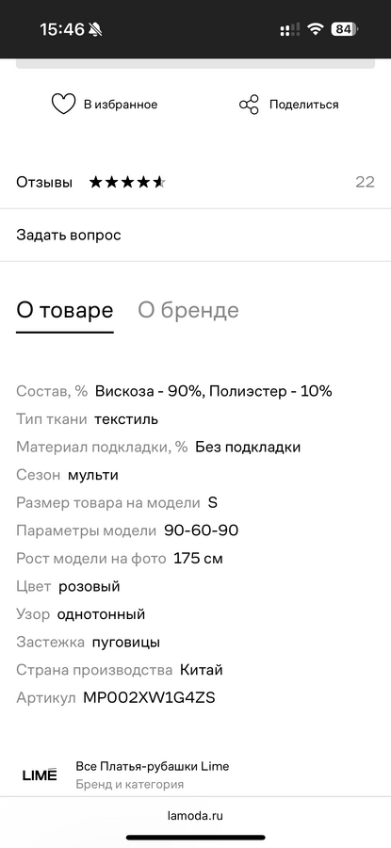Click the LIME brand logo
This screenshot has height=848, width=391.
(x=40, y=775)
